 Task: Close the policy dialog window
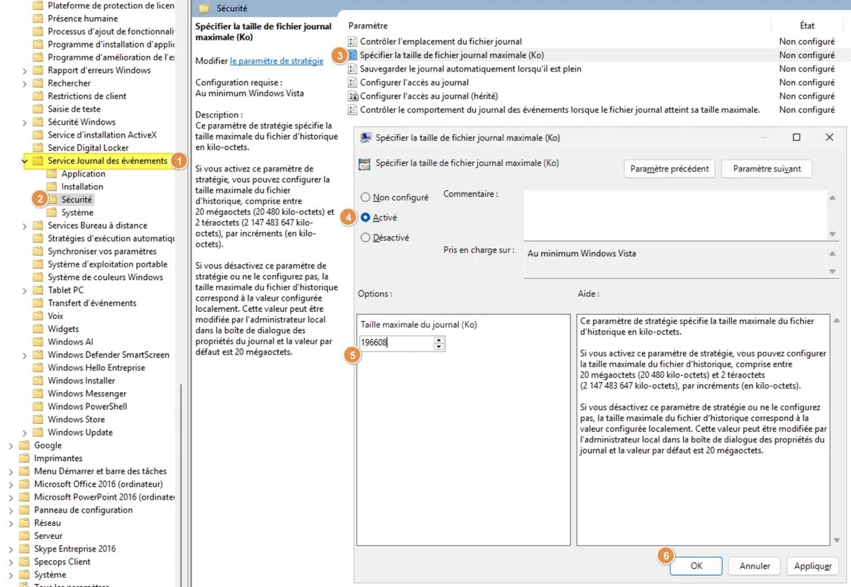tap(830, 138)
